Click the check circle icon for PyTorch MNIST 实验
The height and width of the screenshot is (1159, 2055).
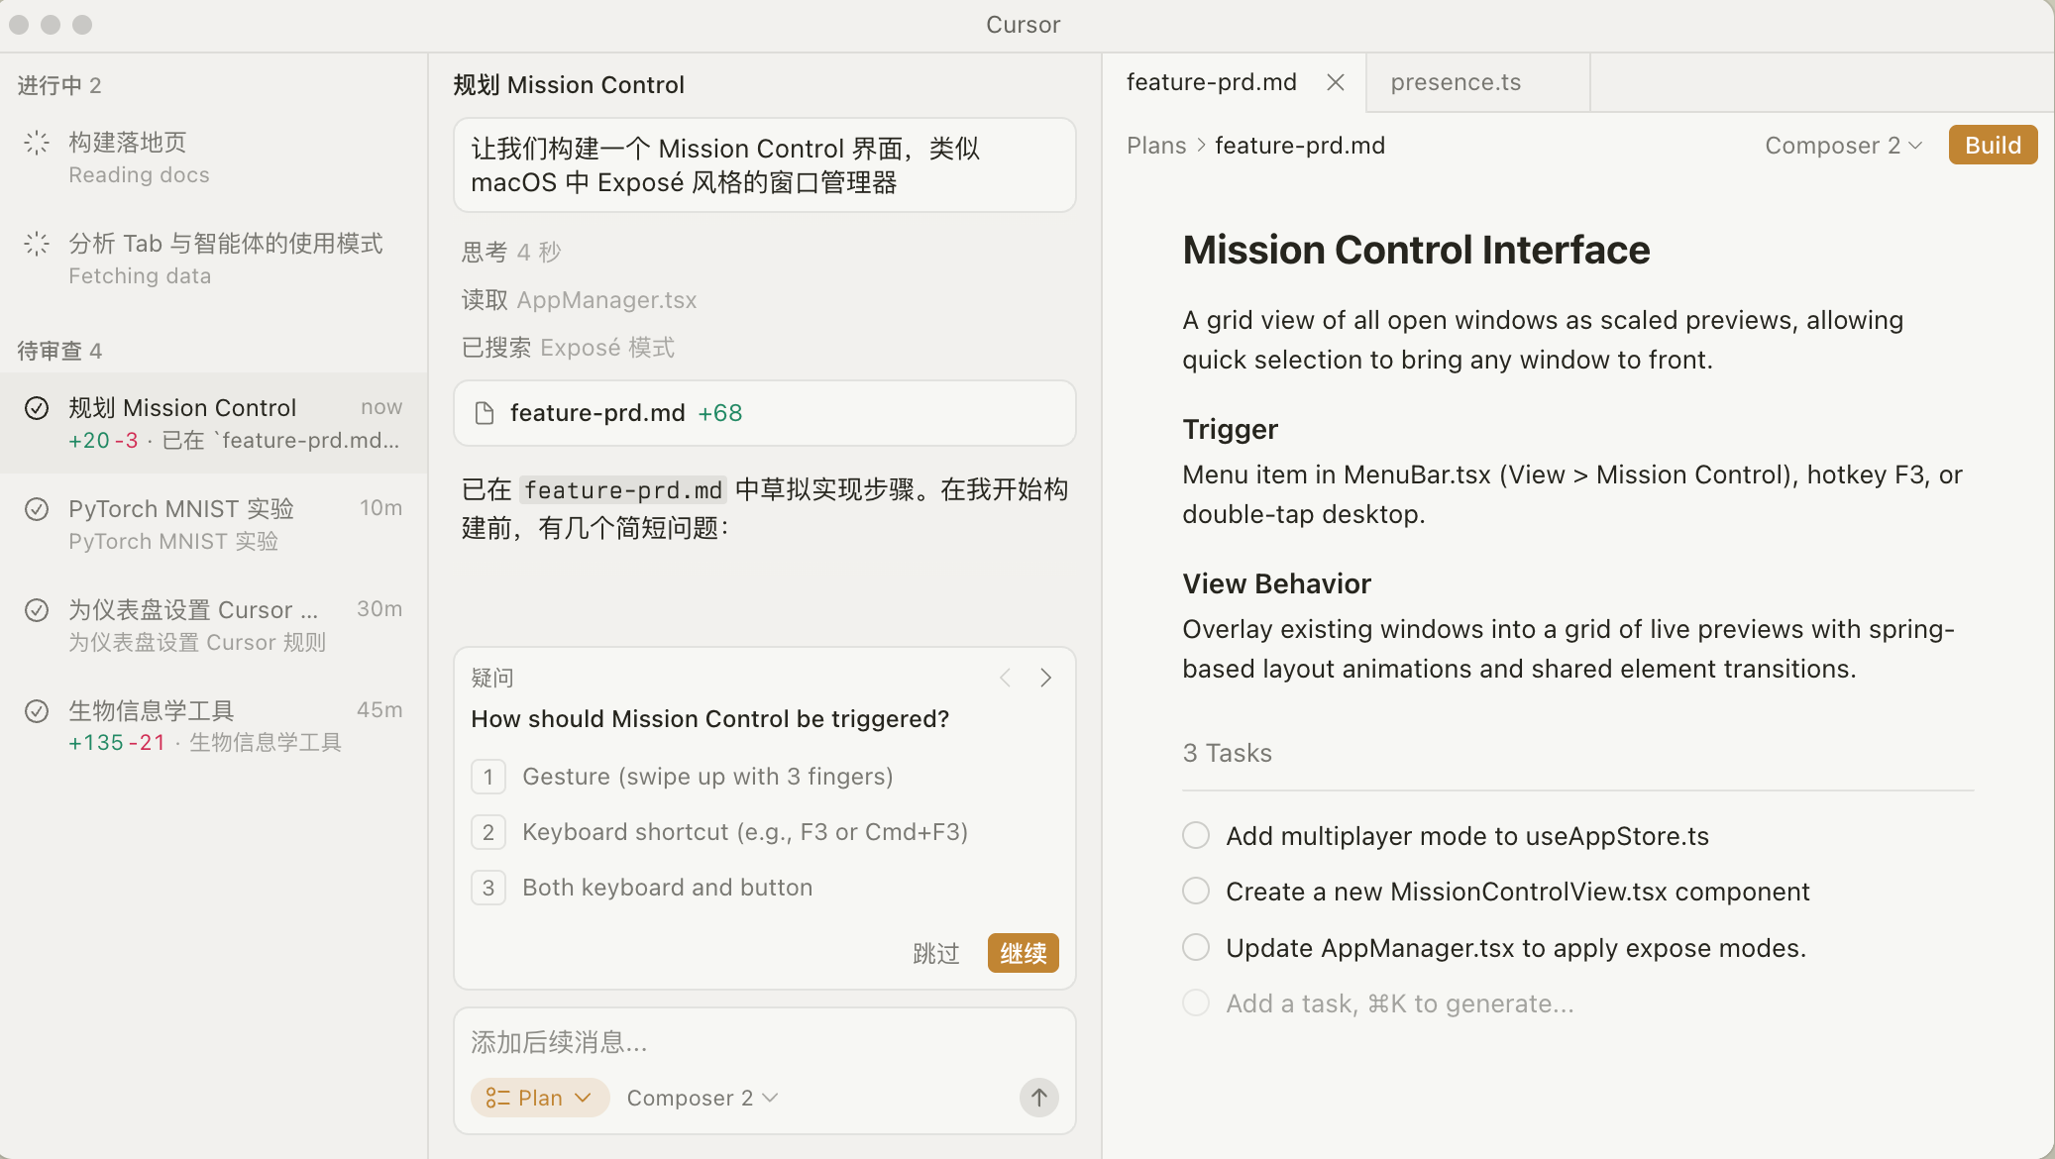point(37,509)
